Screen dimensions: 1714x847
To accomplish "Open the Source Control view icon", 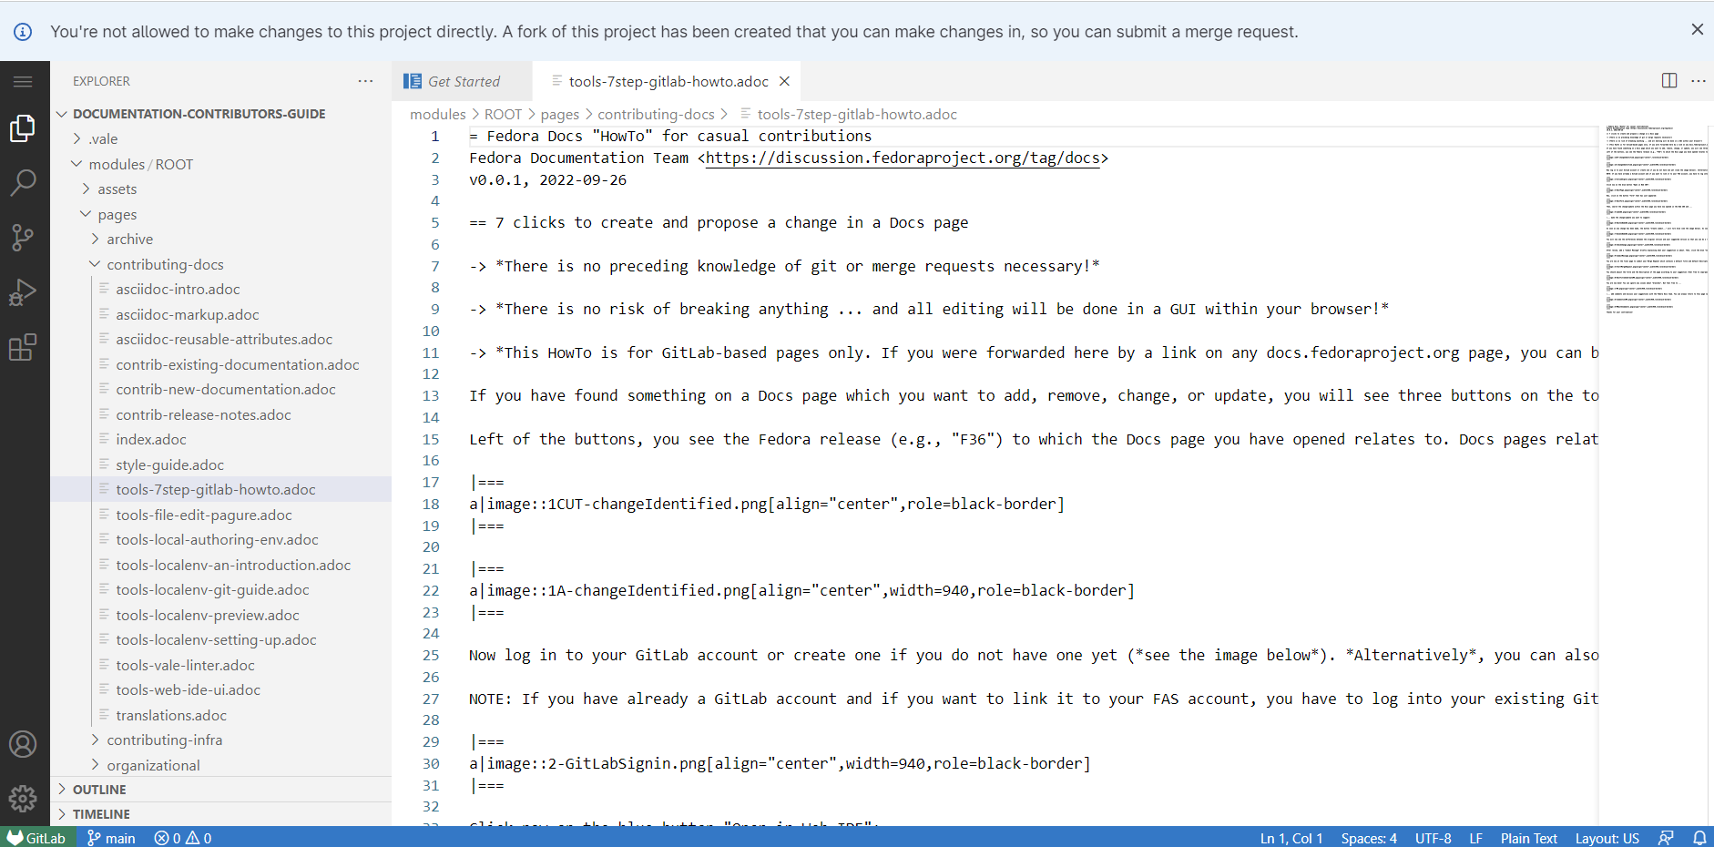I will coord(23,238).
